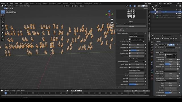The image size is (182, 102).
Task: Open the File menu
Action: tap(4, 3)
